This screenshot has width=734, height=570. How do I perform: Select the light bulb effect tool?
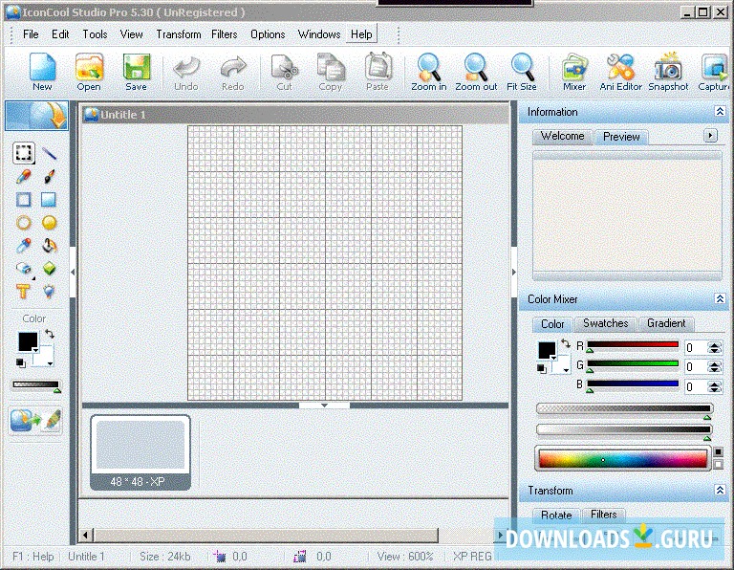[x=49, y=292]
